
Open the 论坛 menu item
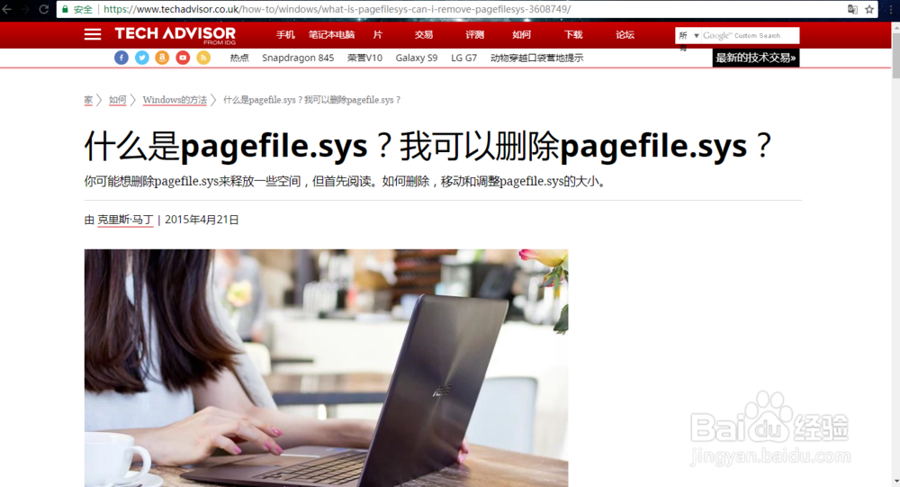point(625,35)
